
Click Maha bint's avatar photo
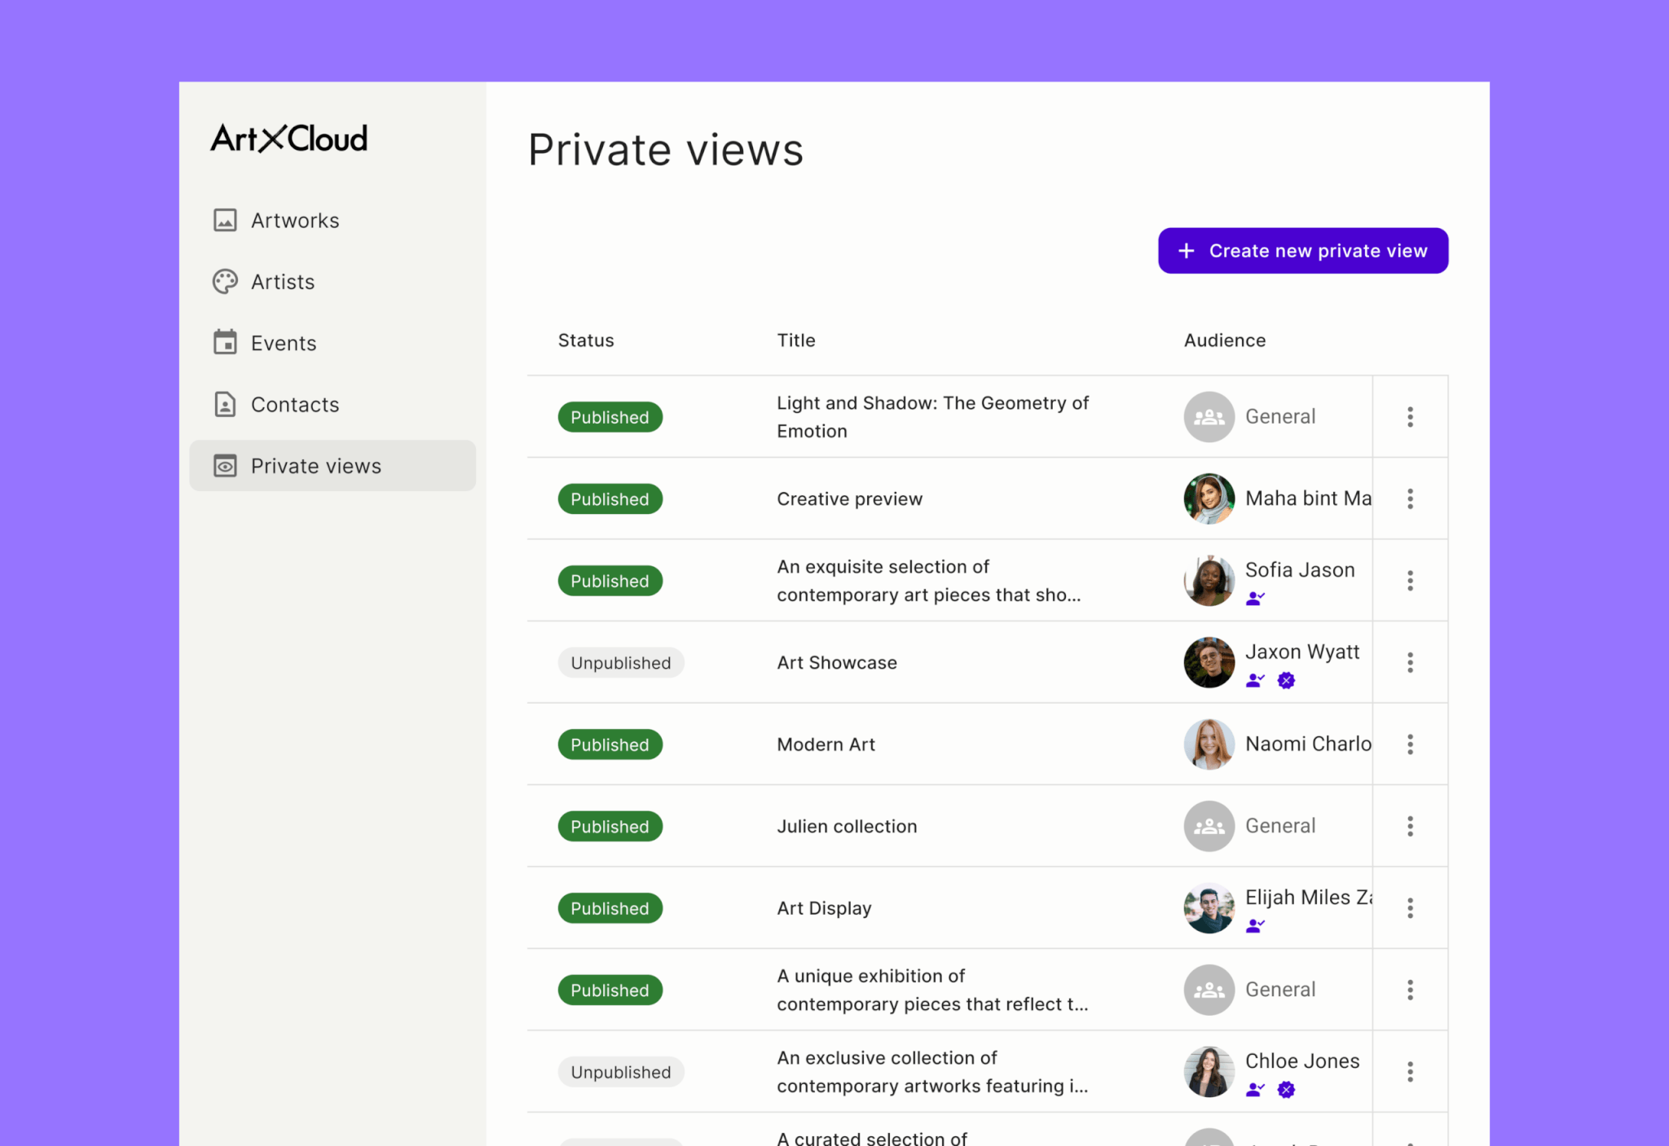point(1209,498)
